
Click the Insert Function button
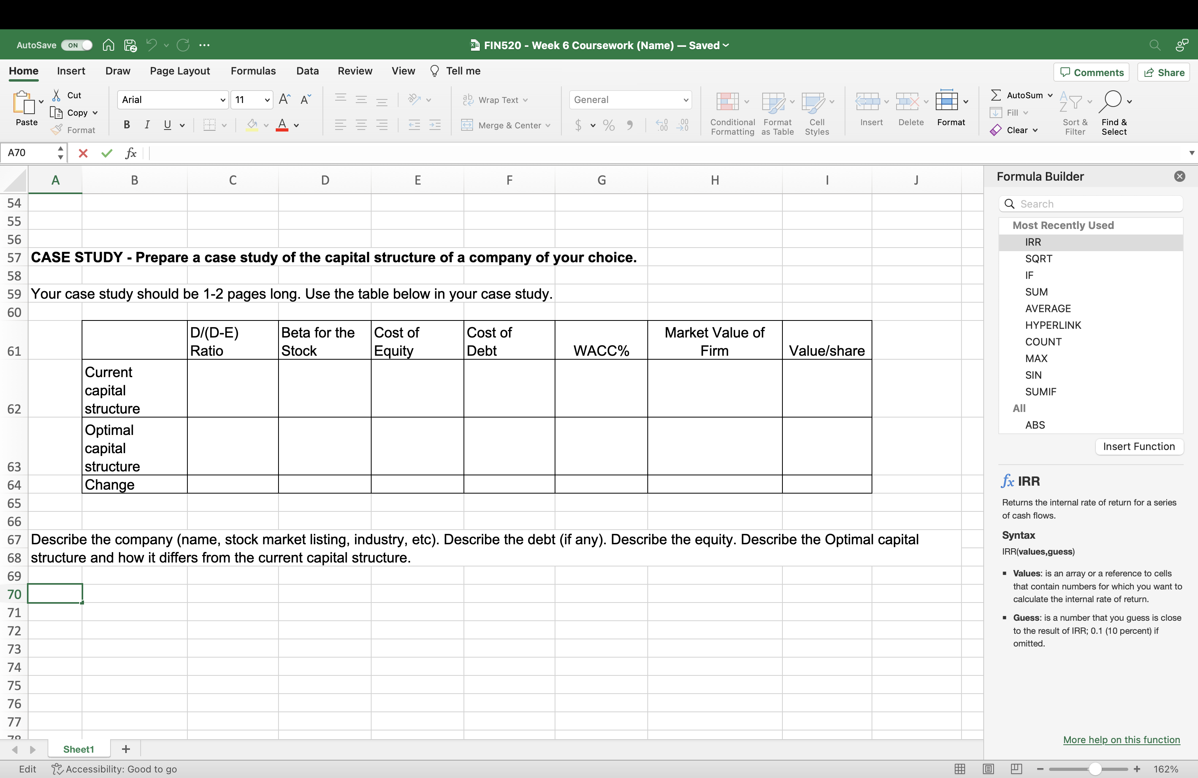(x=1139, y=446)
